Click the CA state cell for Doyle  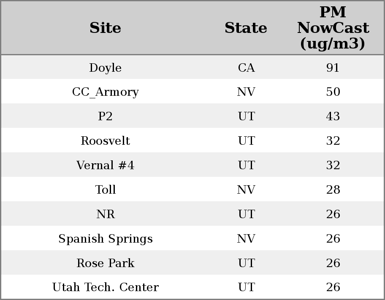[x=246, y=68]
